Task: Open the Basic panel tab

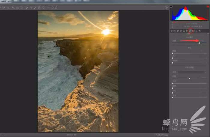Action: [x=171, y=31]
